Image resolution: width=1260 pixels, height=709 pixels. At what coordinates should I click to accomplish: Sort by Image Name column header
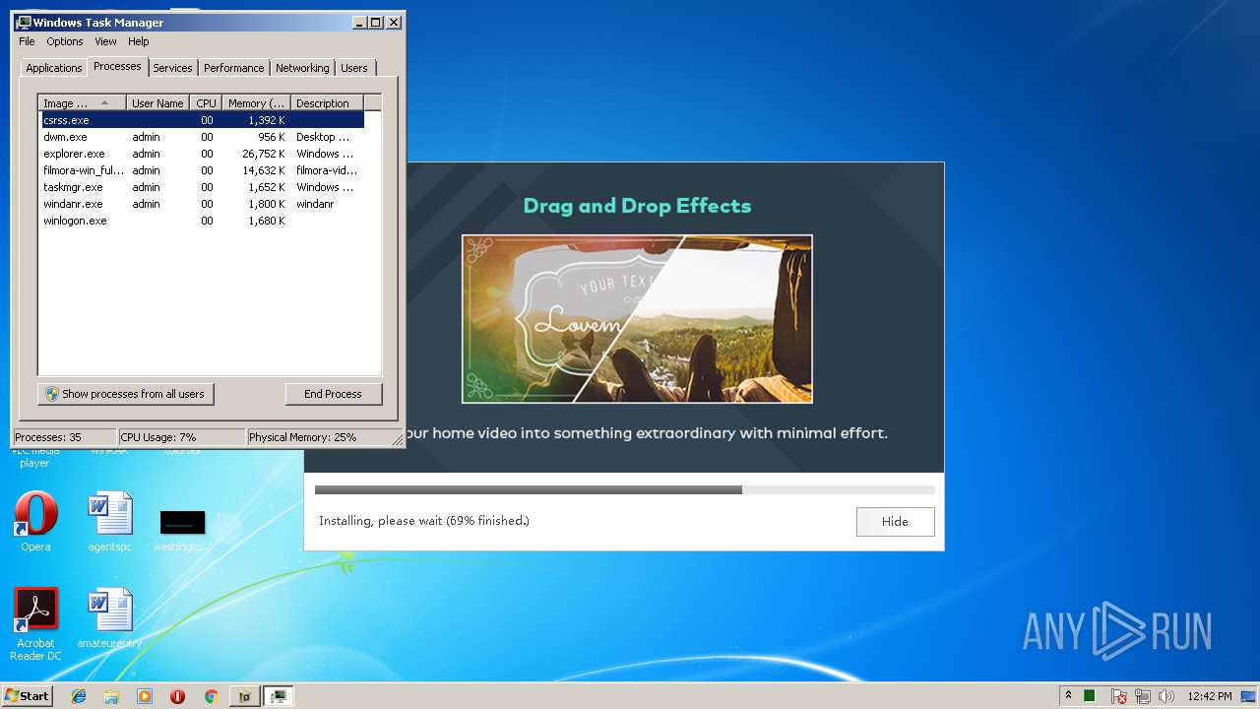(83, 102)
